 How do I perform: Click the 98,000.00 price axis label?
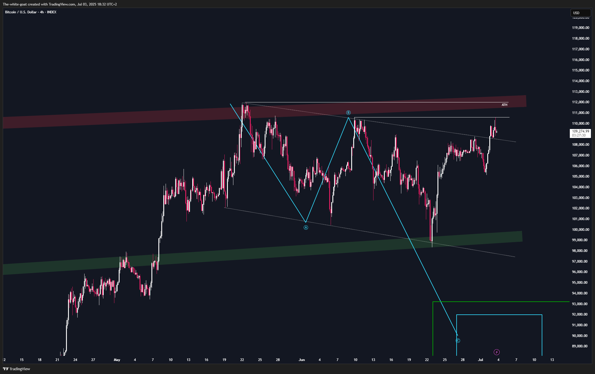pyautogui.click(x=580, y=251)
